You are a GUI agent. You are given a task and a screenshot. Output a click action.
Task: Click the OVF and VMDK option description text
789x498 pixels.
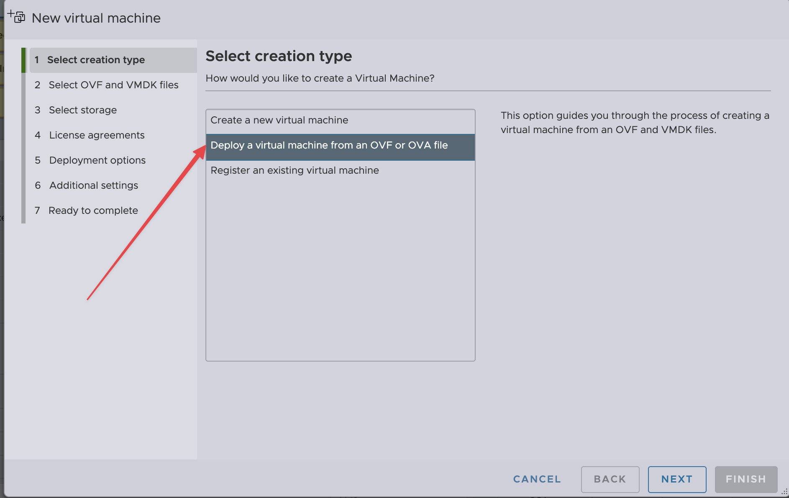pyautogui.click(x=634, y=123)
